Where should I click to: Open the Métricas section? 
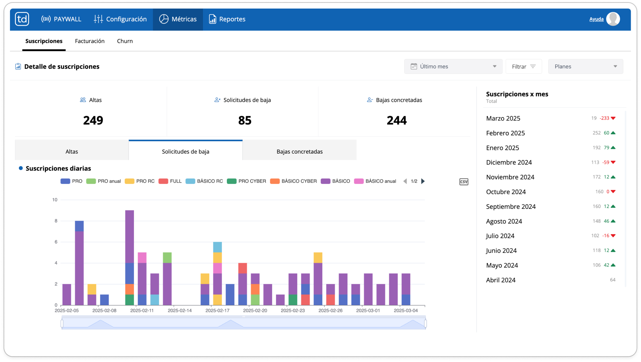(x=178, y=19)
